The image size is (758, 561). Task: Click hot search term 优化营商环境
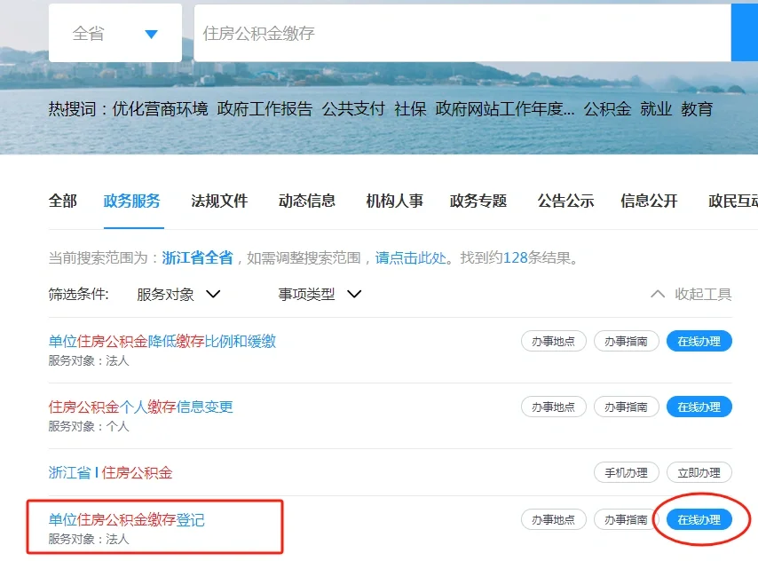point(160,109)
